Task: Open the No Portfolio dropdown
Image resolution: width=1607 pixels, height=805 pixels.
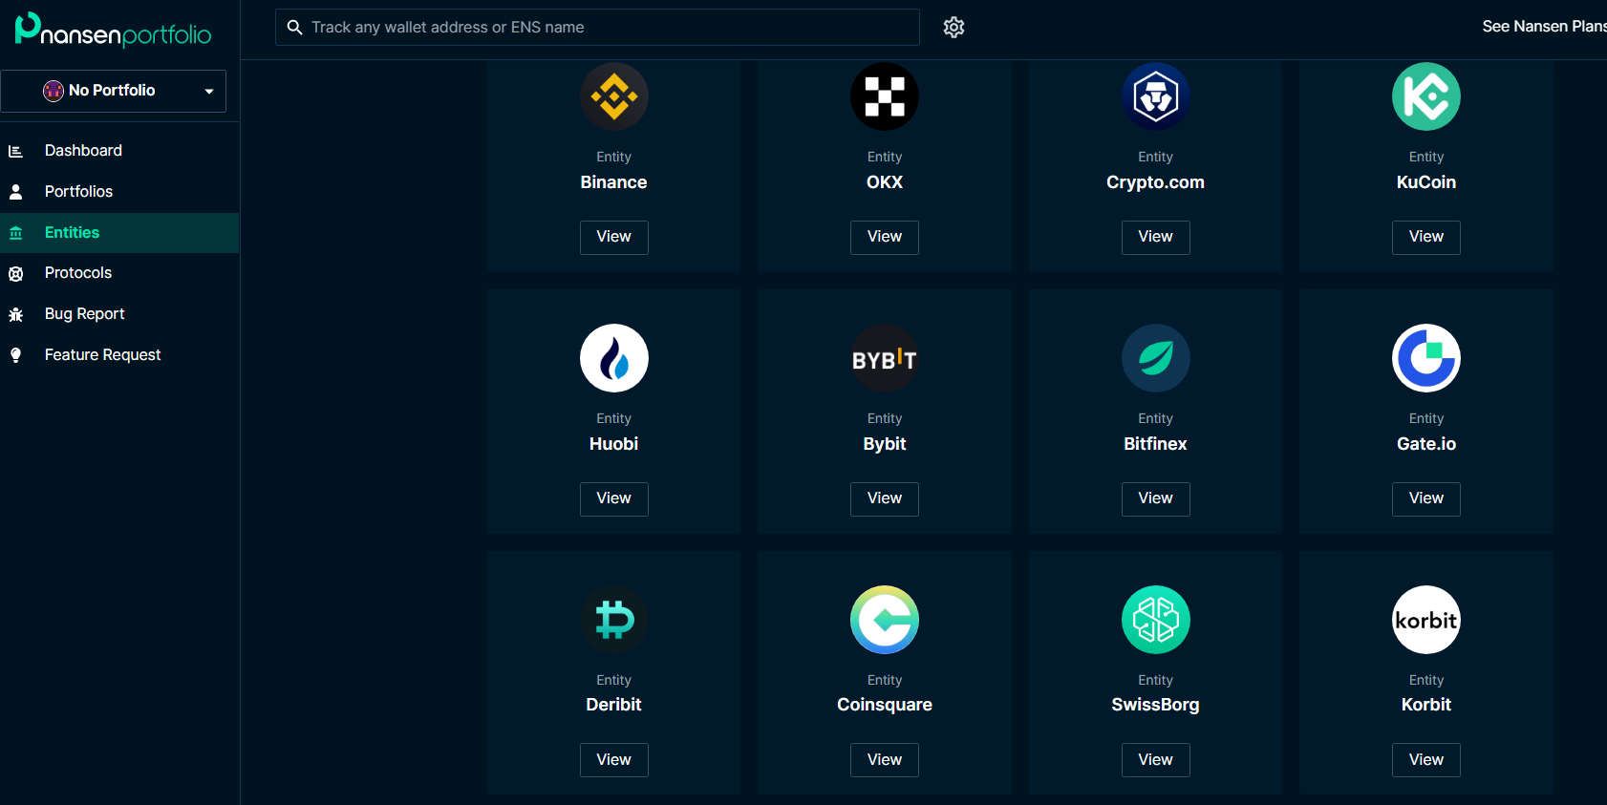Action: pos(114,91)
